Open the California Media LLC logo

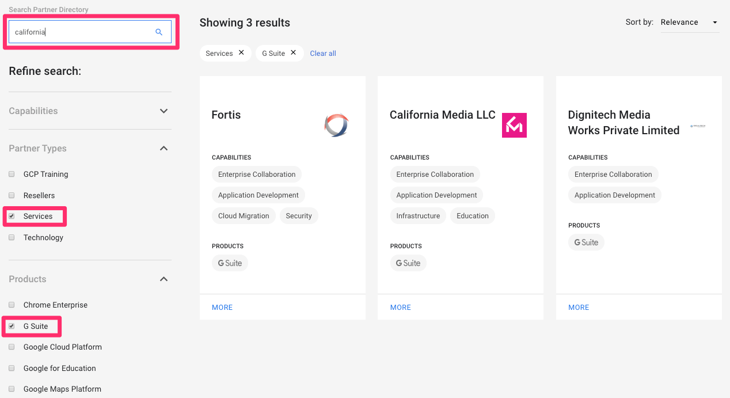[x=514, y=125]
